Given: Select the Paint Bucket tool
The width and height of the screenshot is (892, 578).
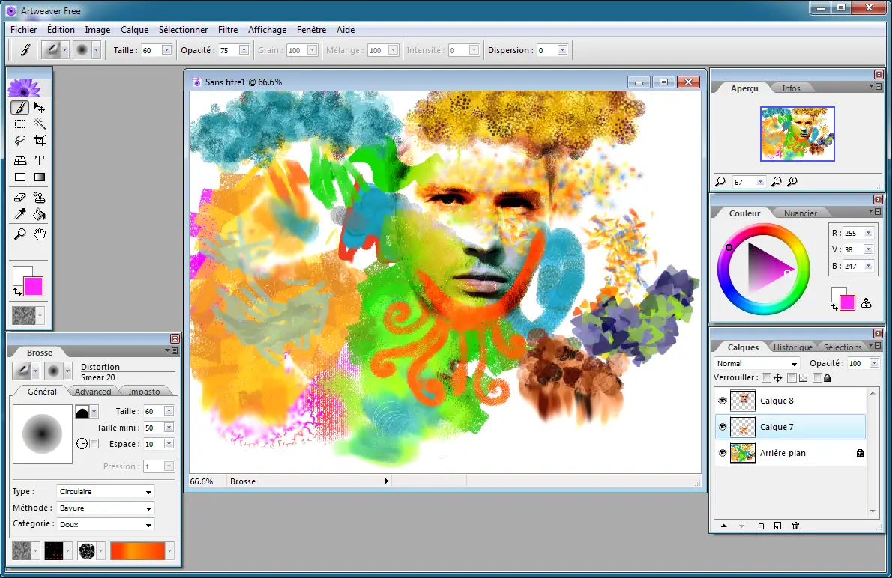Looking at the screenshot, I should pyautogui.click(x=39, y=214).
